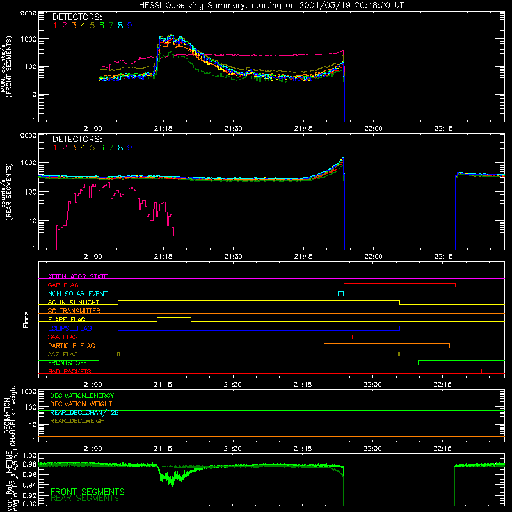Click the LIVETIME axis title of bottom plot

[x=12, y=481]
